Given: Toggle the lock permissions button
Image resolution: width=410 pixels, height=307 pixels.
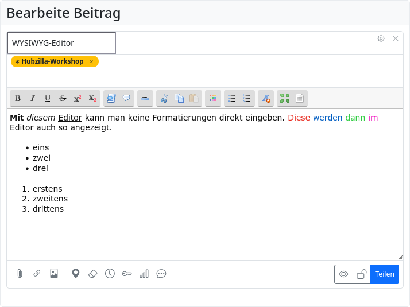Looking at the screenshot, I should click(x=361, y=274).
